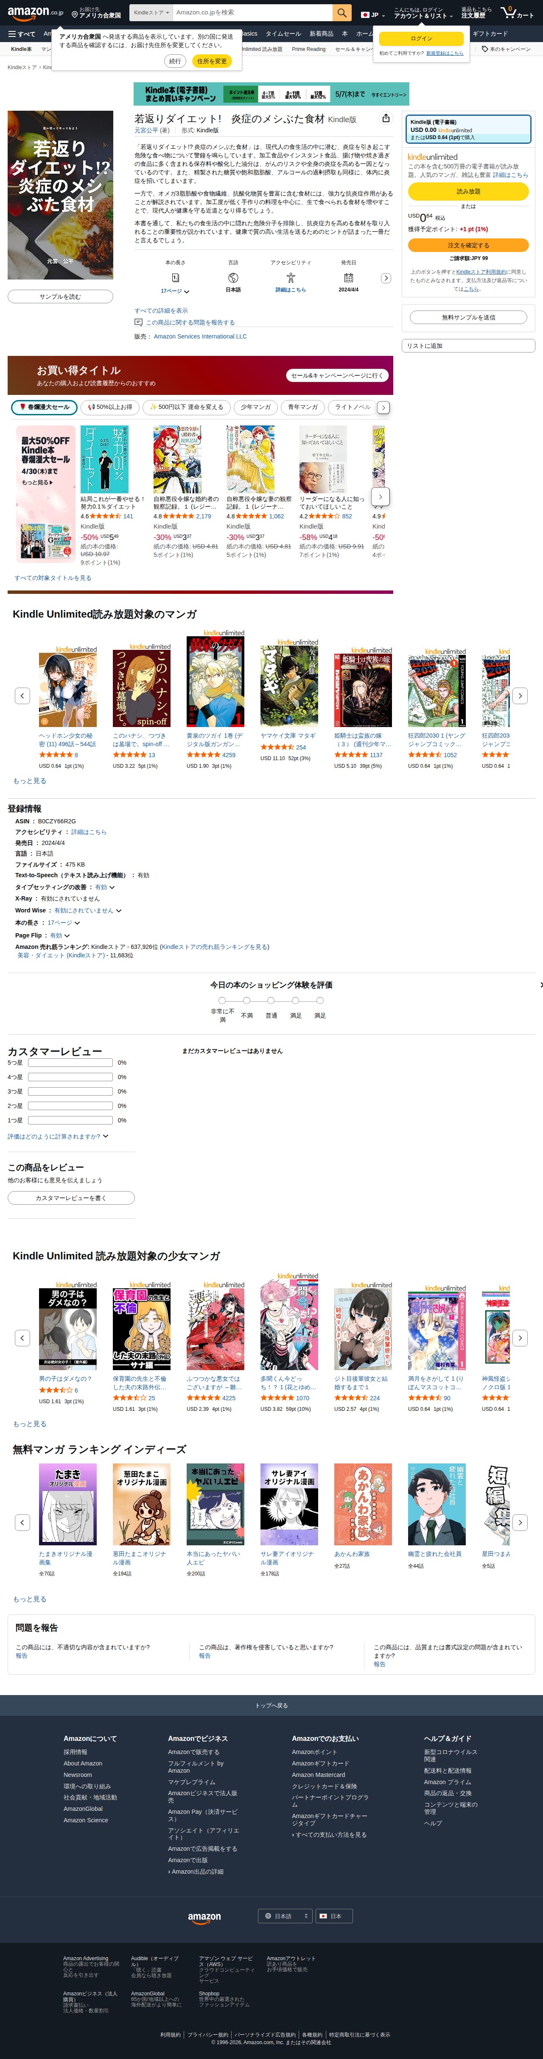
Task: Expand the 17ページ length dropdown near the cover
Action: [x=175, y=291]
